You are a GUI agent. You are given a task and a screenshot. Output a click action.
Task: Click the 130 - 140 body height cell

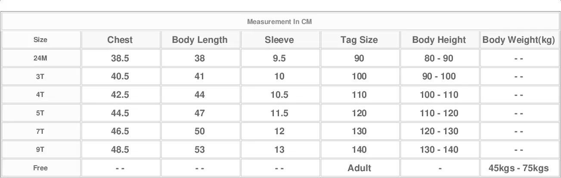439,150
